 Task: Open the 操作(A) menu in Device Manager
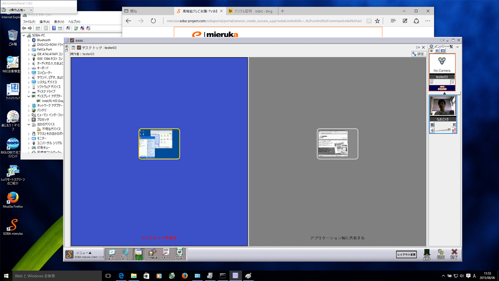click(44, 21)
